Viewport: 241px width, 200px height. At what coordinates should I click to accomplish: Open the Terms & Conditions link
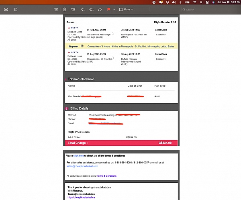coord(107,176)
